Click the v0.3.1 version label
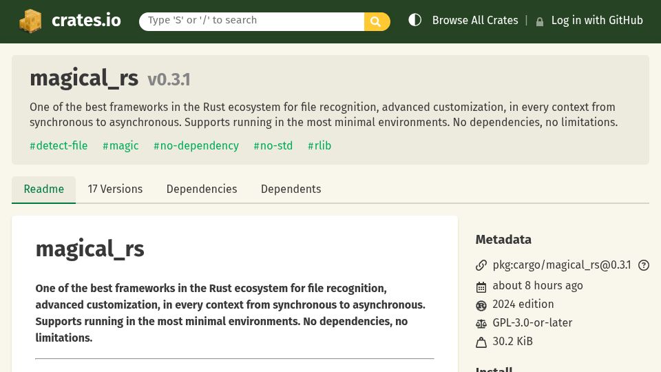 coord(169,80)
